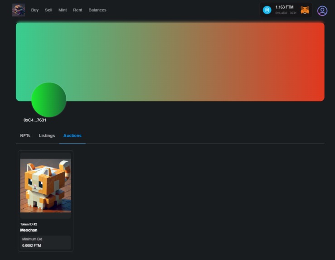335x260 pixels.
Task: Click the 1.163 FTM wallet balance
Action: coord(284,7)
